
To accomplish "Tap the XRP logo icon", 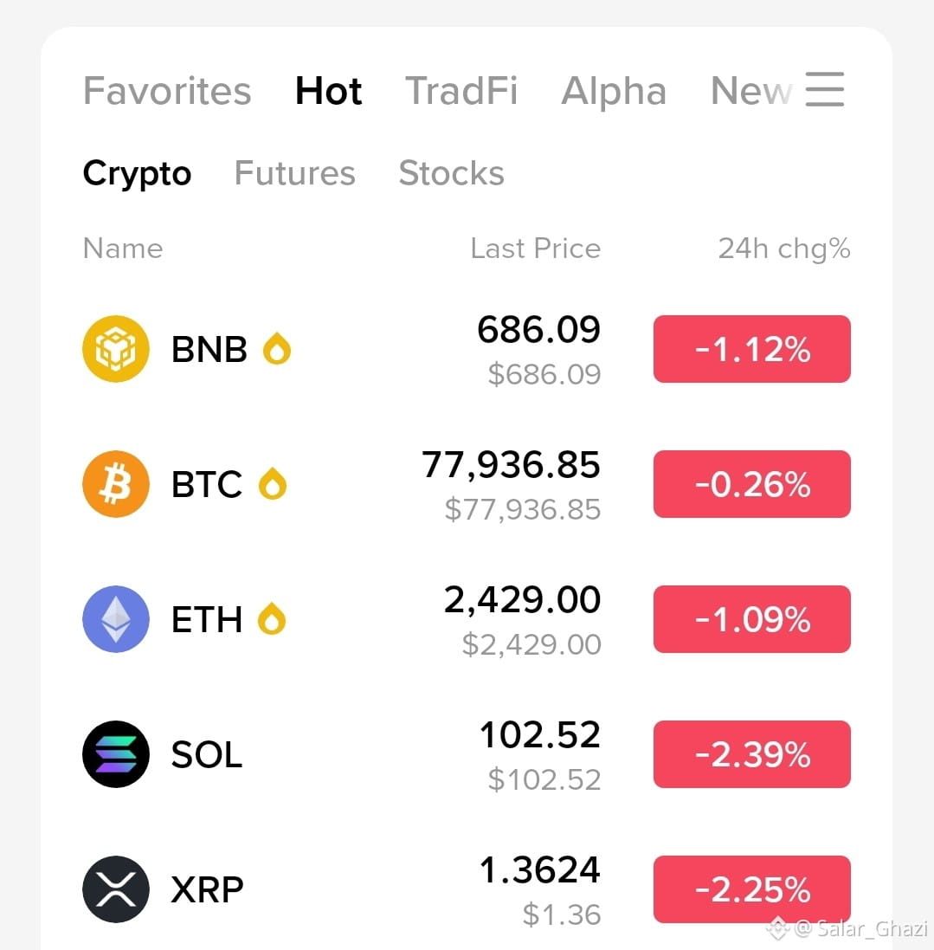I will pyautogui.click(x=116, y=889).
